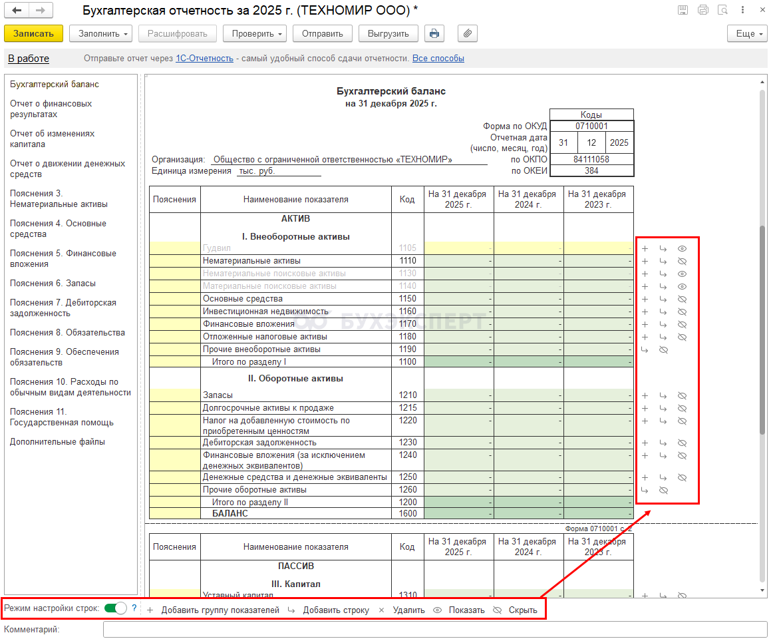Click add-row arrow icon beside Запасы
Viewport: 775px width, 643px height.
click(x=663, y=395)
